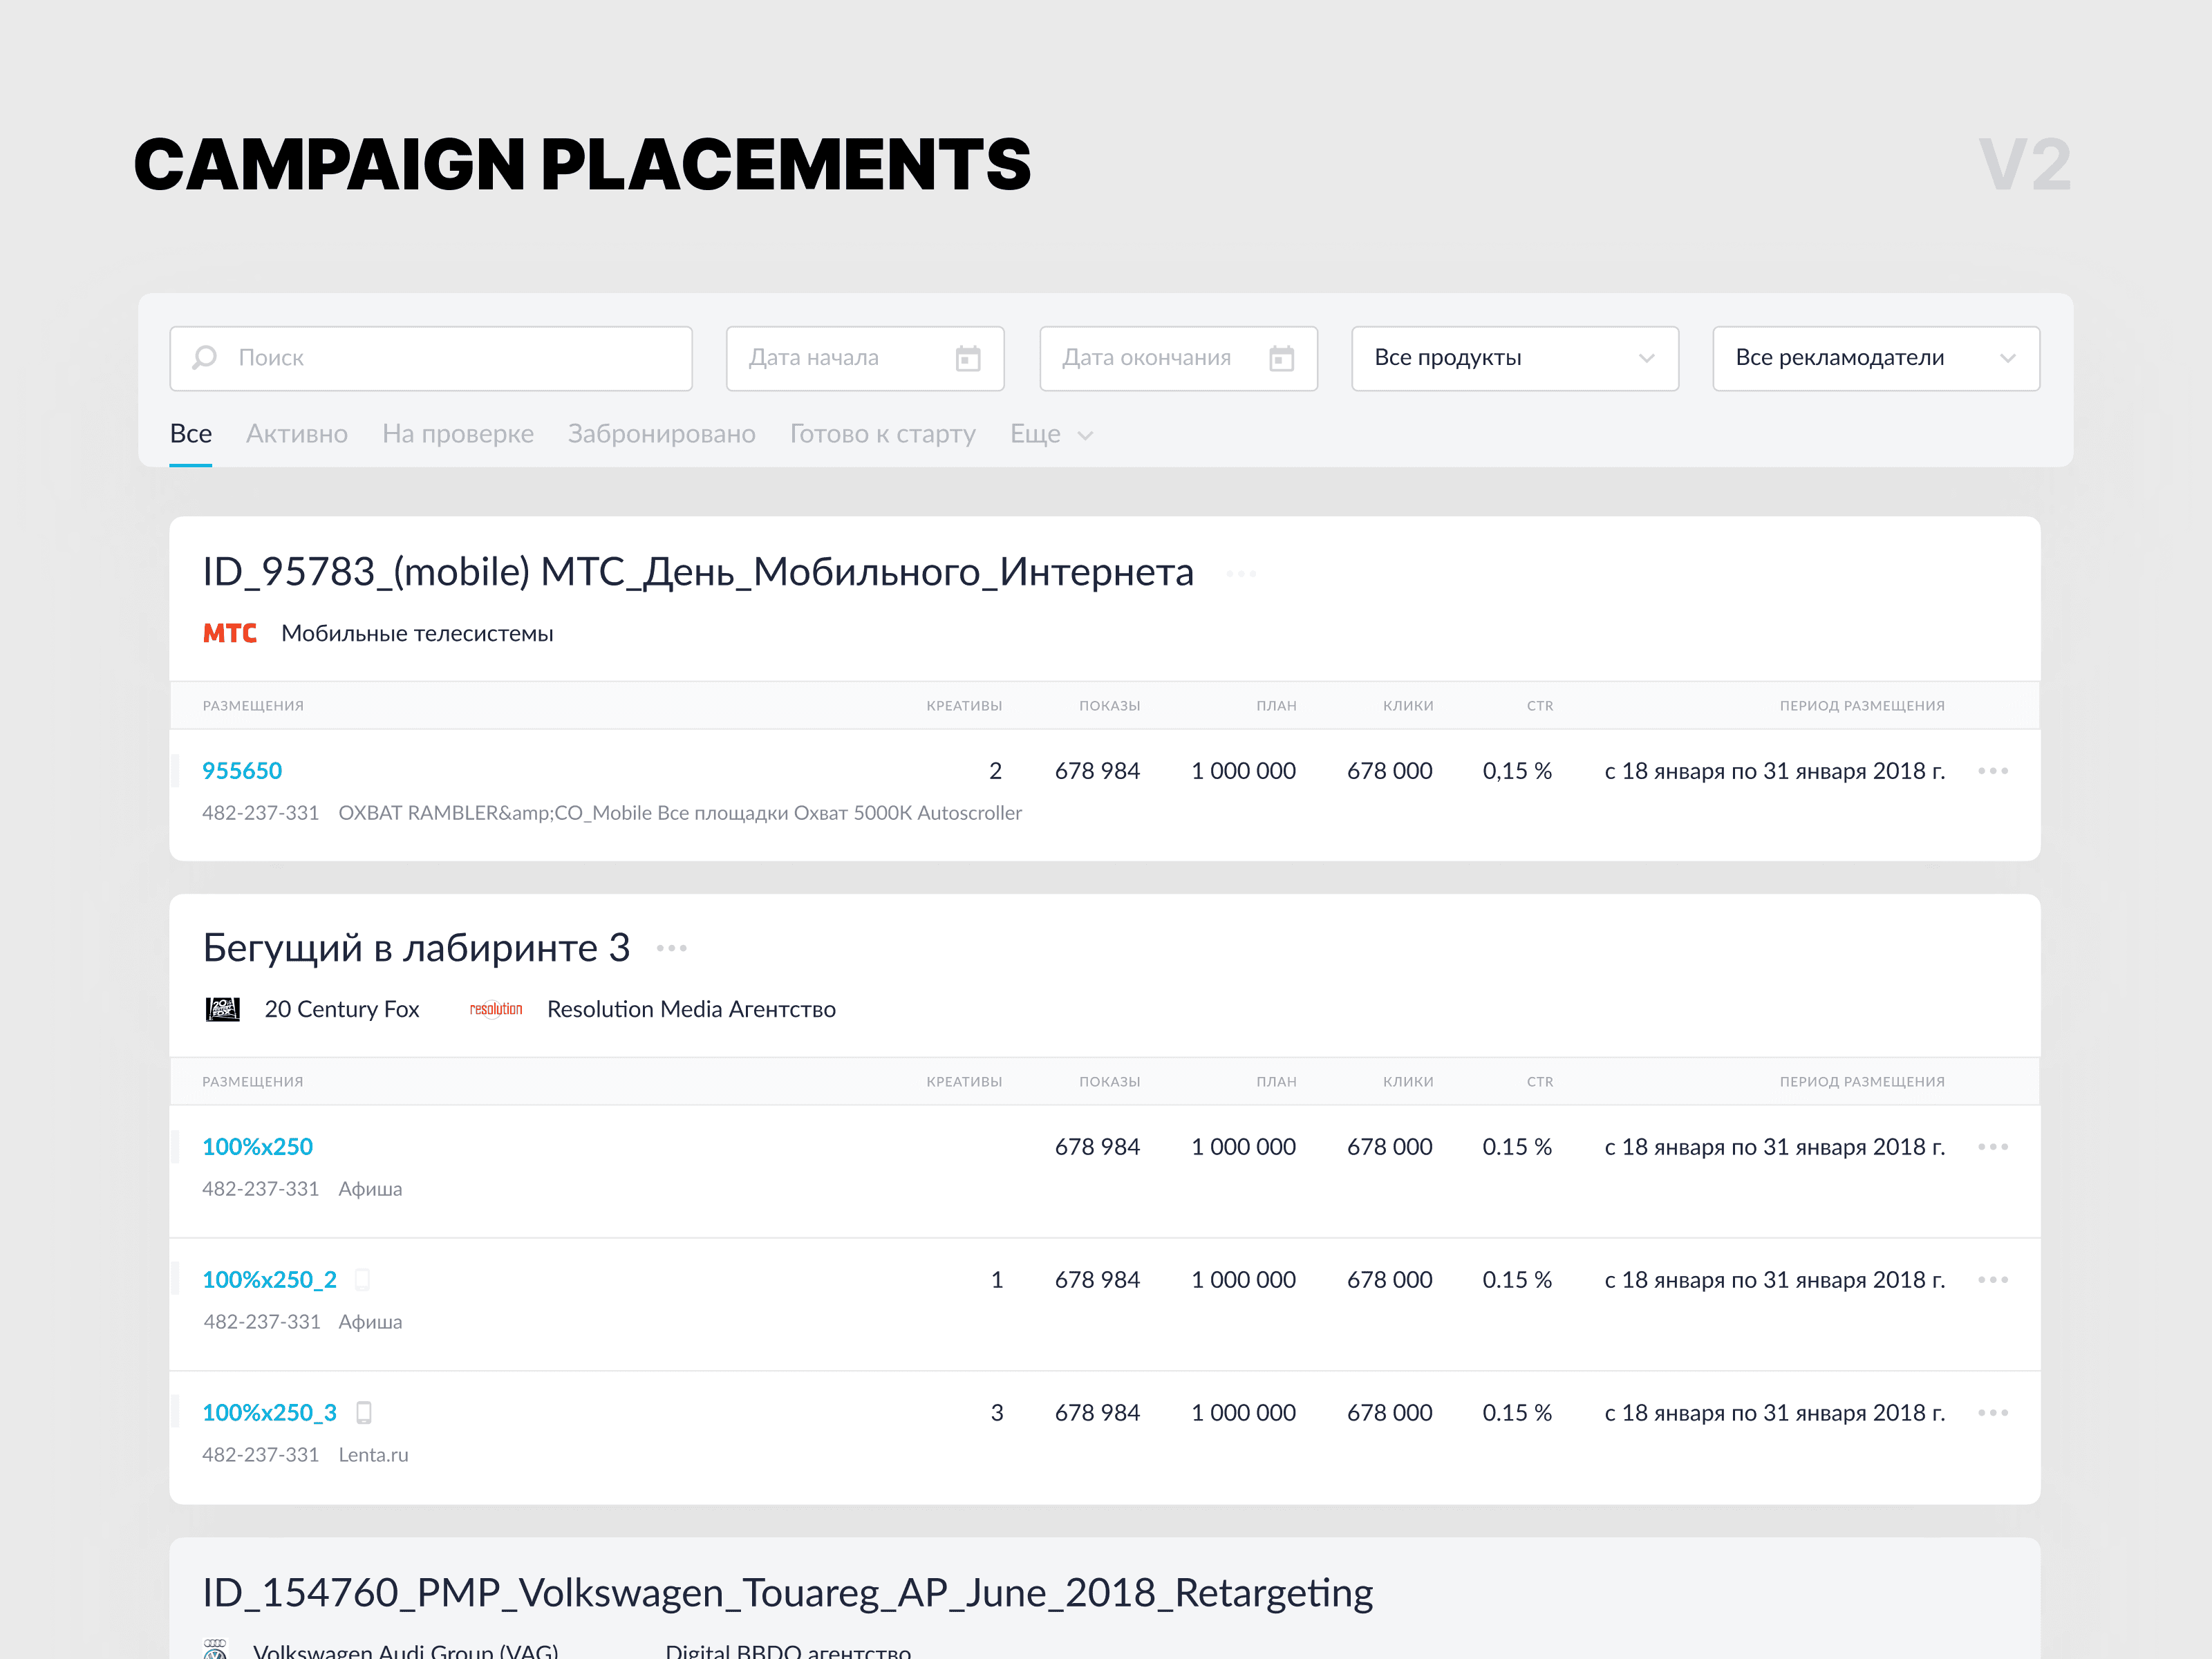Click the Дата начала date field
Viewport: 2212px width, 1659px height.
(840, 358)
